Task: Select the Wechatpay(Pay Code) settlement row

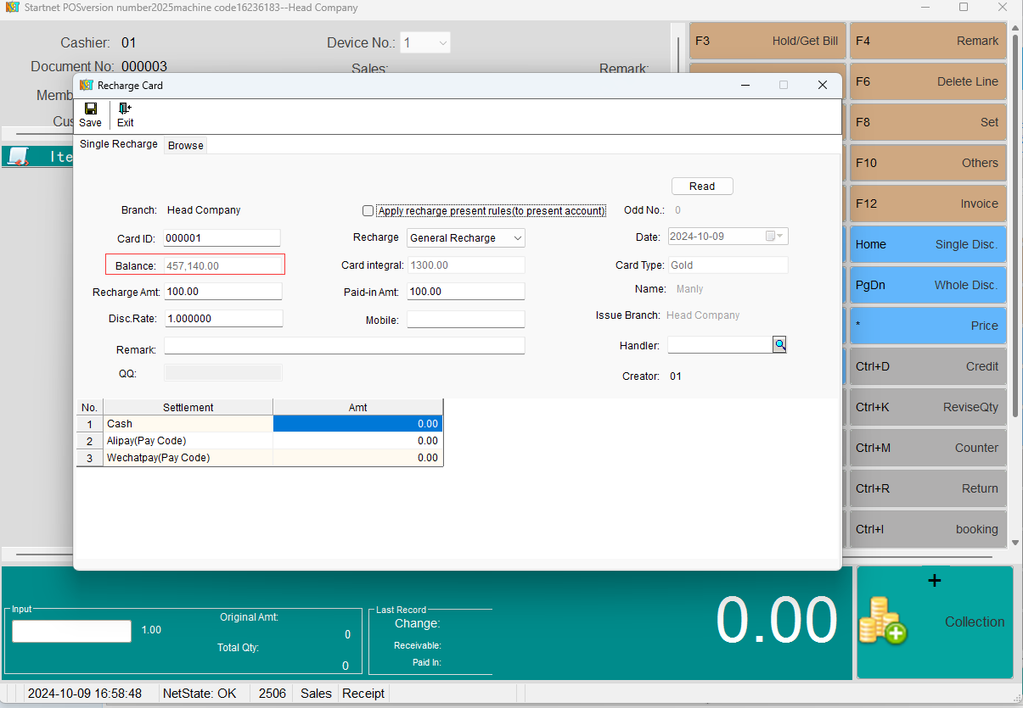Action: coord(260,458)
